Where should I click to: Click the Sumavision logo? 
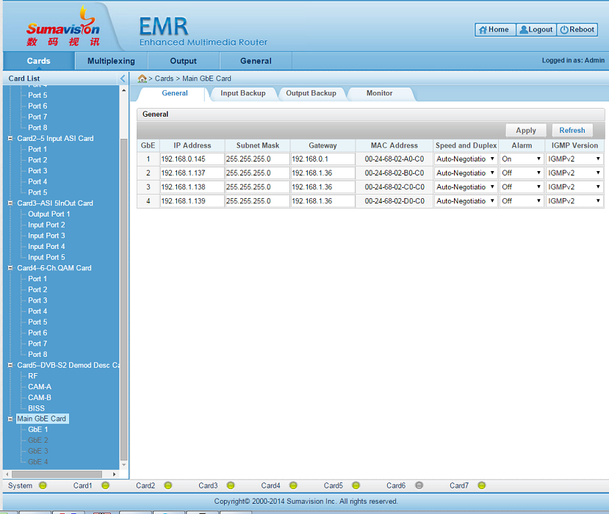(x=63, y=27)
